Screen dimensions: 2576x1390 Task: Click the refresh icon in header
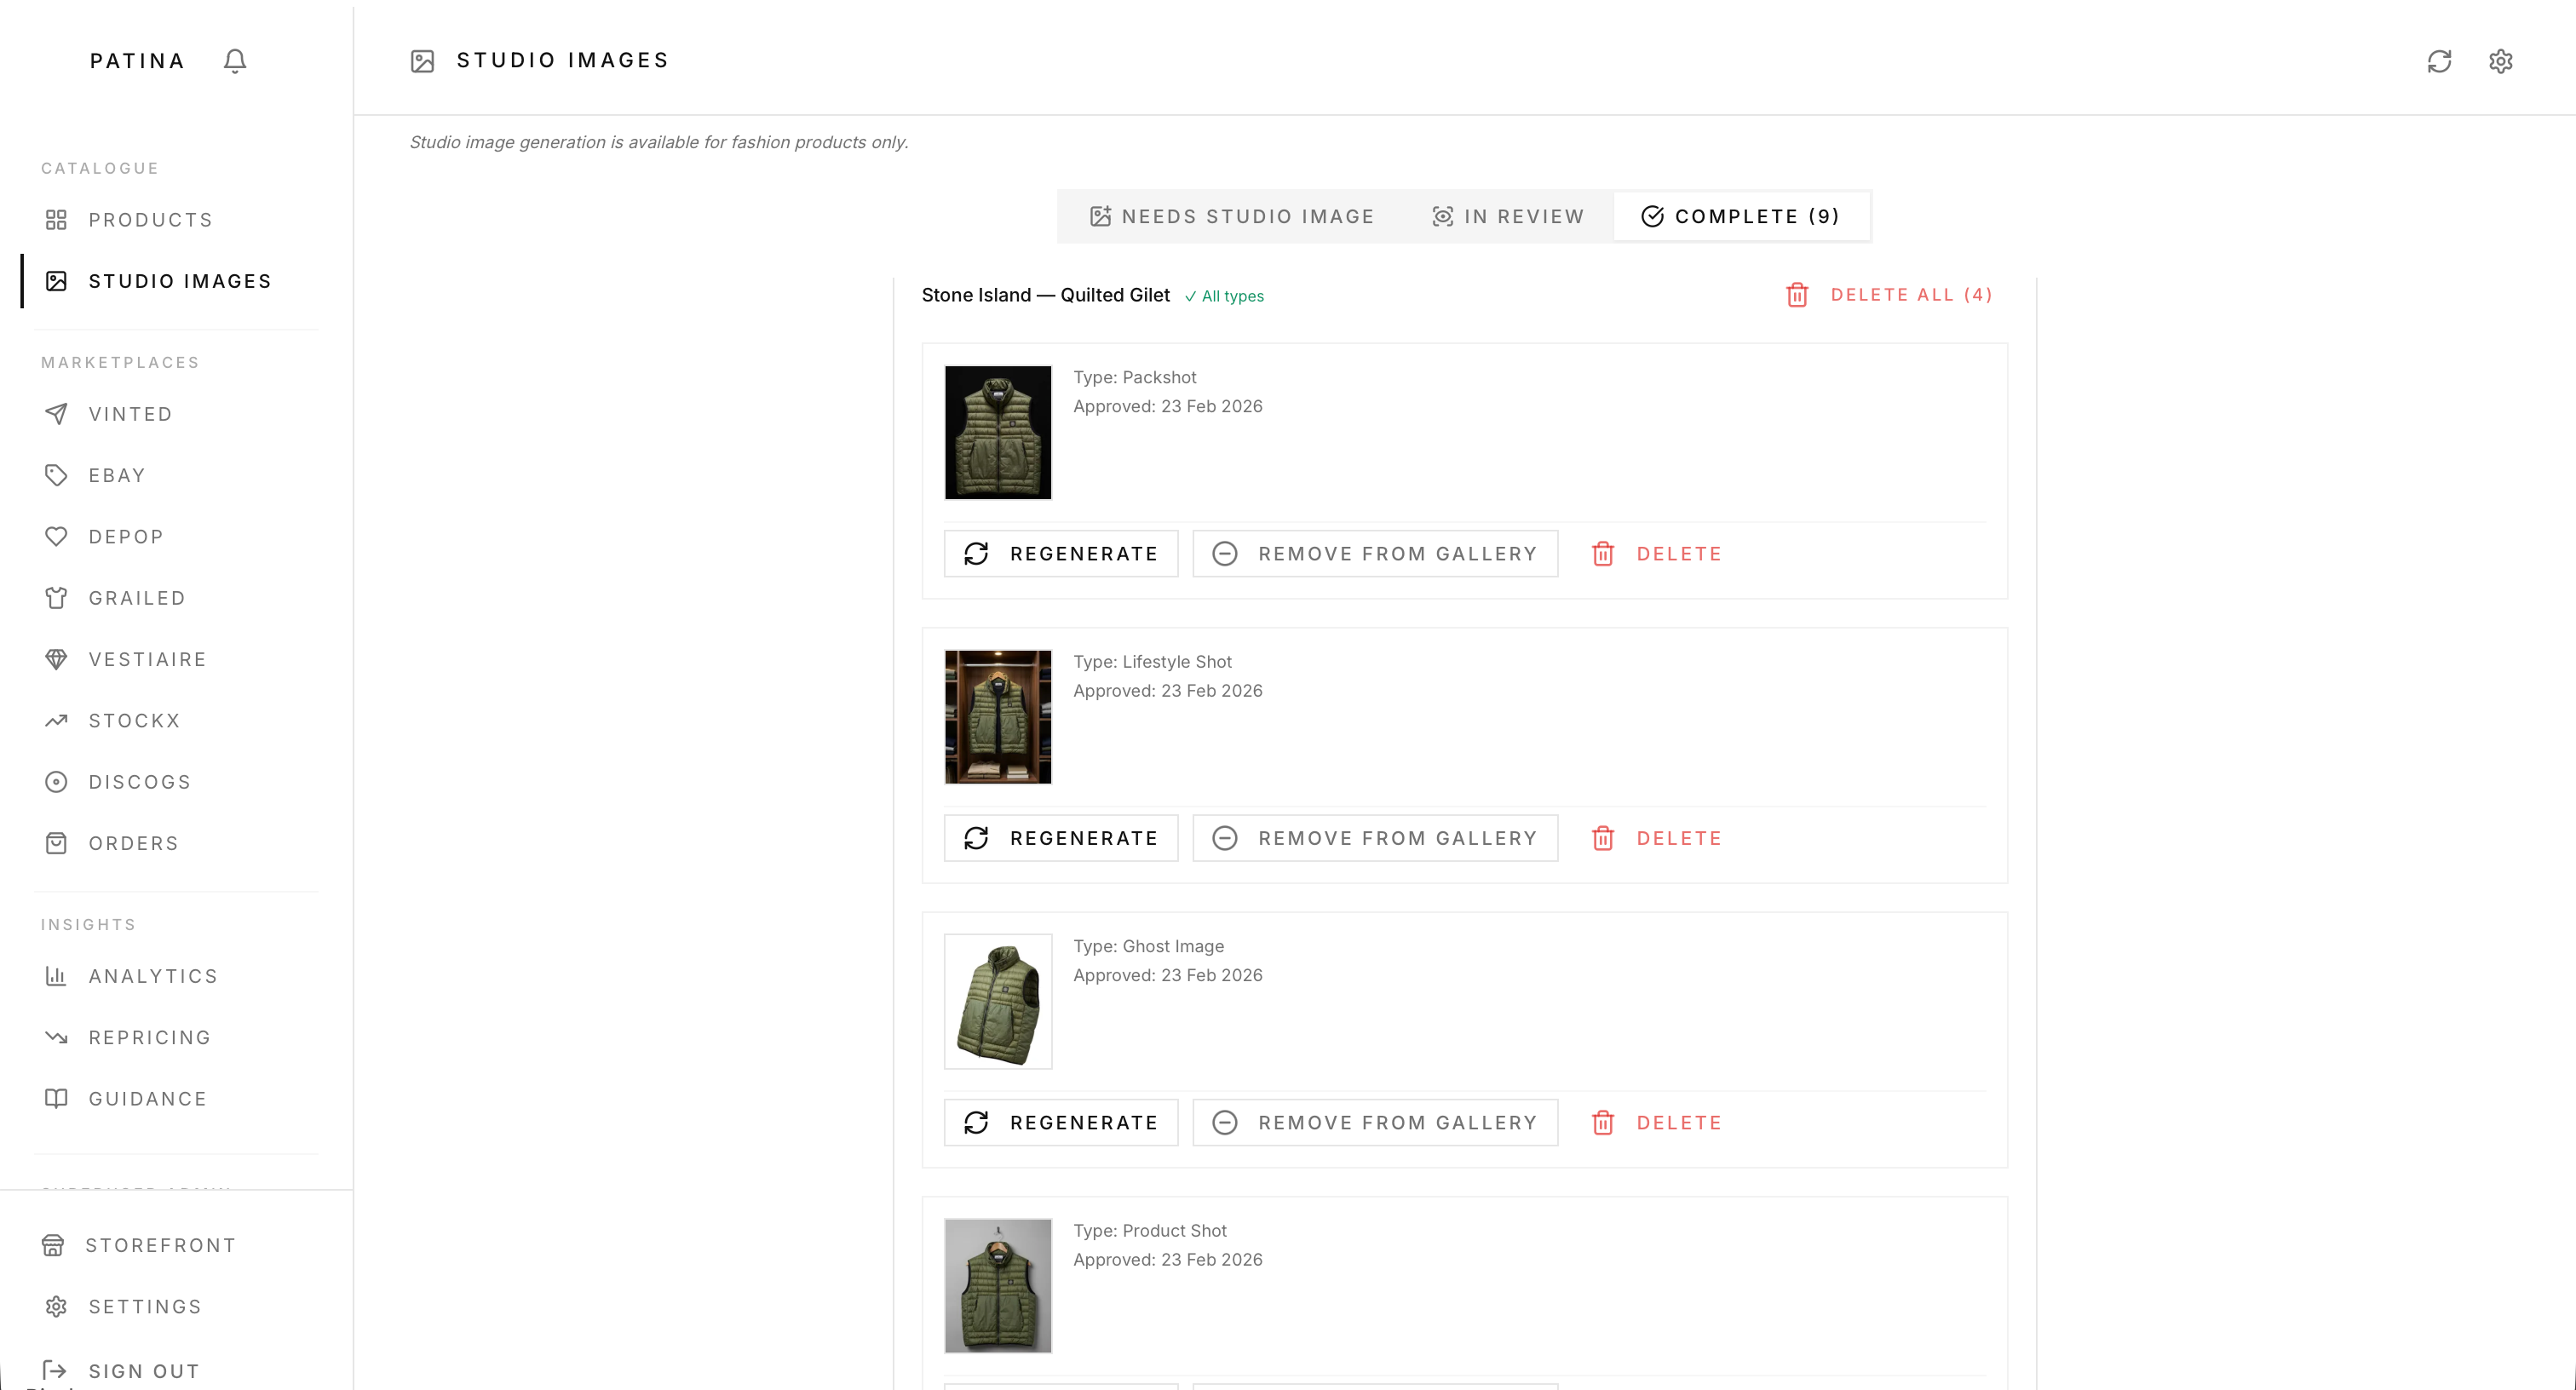tap(2439, 61)
